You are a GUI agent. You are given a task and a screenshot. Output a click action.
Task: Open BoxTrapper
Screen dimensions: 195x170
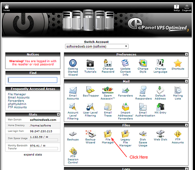point(90,90)
